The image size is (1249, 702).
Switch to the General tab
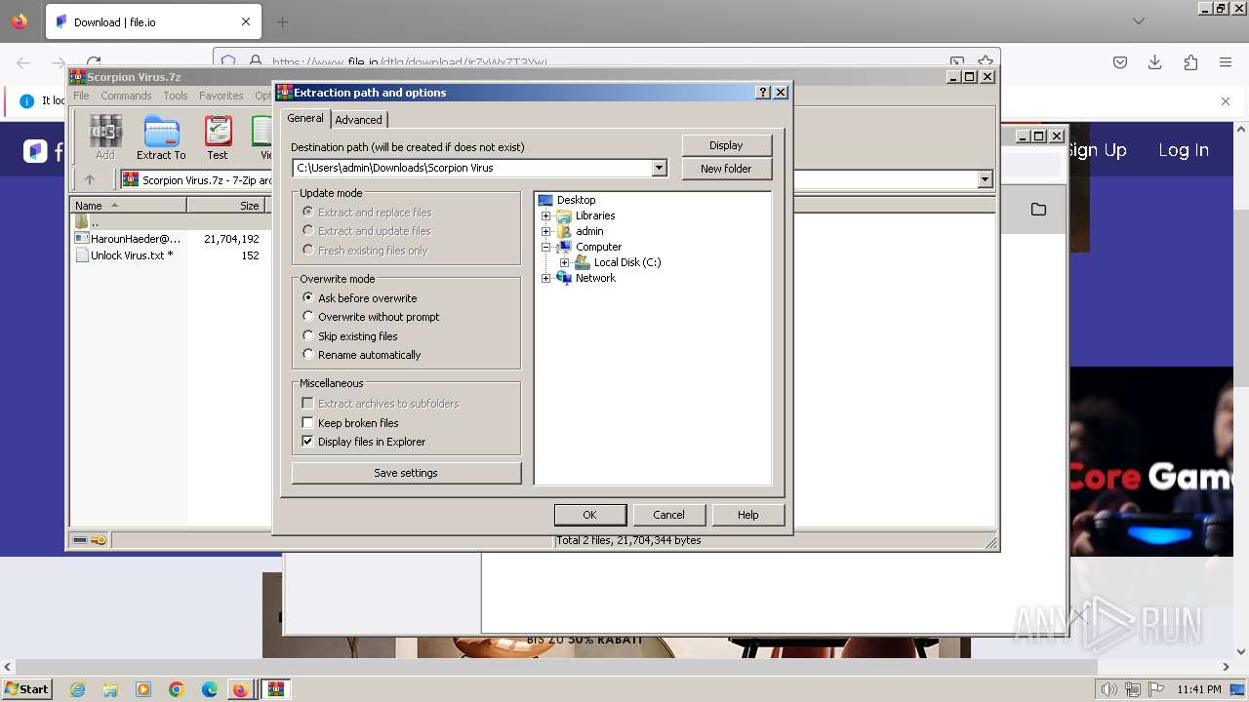pos(305,118)
